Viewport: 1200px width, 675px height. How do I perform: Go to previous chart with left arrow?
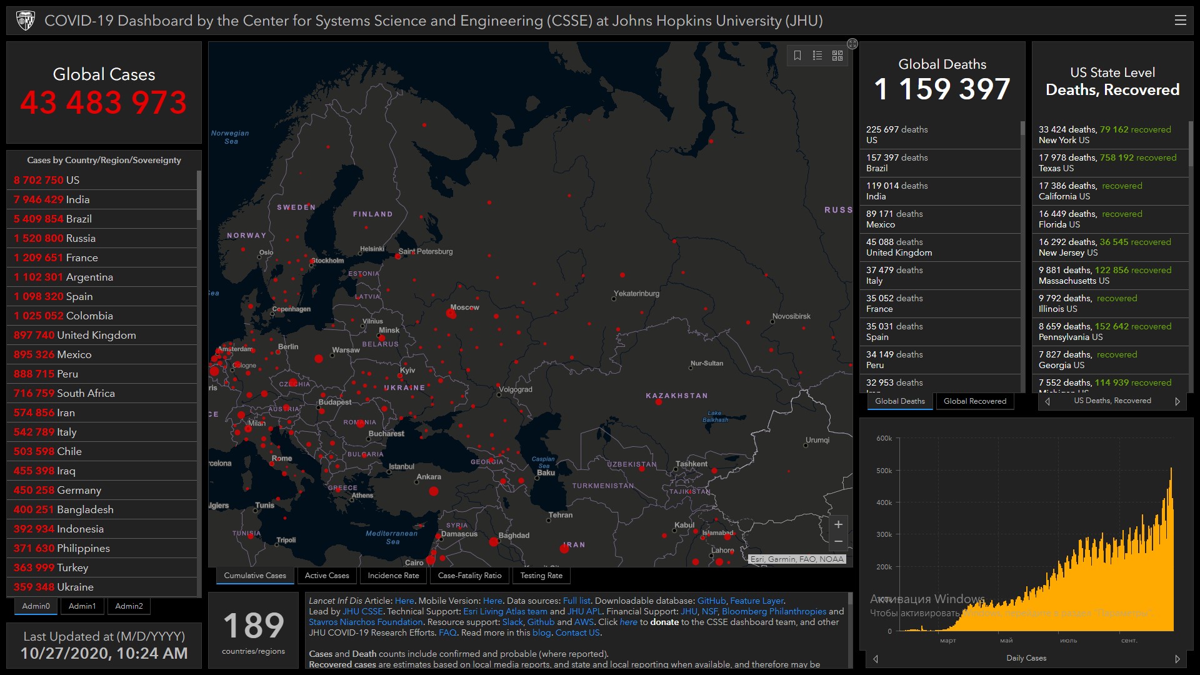875,659
